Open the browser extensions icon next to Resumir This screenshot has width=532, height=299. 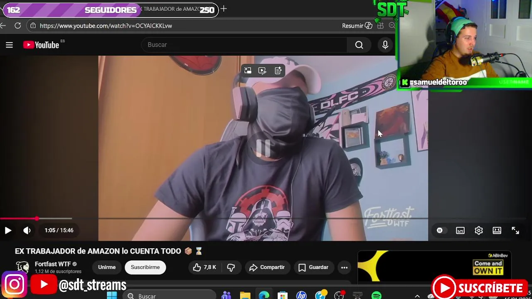pyautogui.click(x=380, y=26)
